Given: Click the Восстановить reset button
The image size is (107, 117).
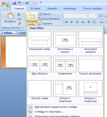Looking at the screenshot, I should [x=49, y=19].
